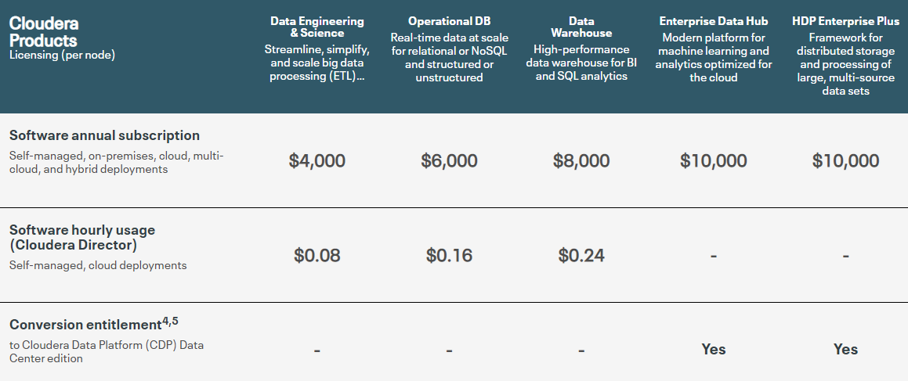Select the $0.24 hourly usage price
This screenshot has width=908, height=381.
[581, 255]
